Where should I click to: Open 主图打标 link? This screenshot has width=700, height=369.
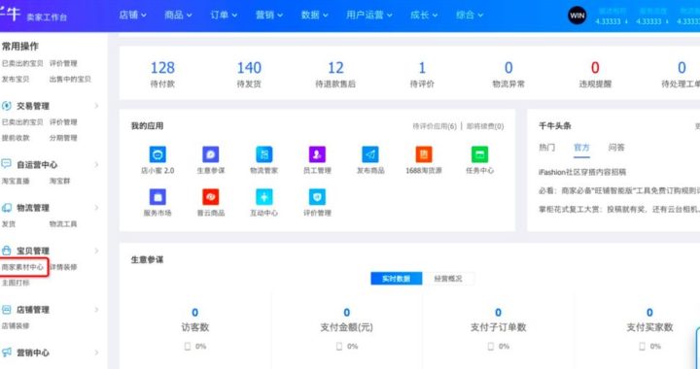[x=16, y=283]
